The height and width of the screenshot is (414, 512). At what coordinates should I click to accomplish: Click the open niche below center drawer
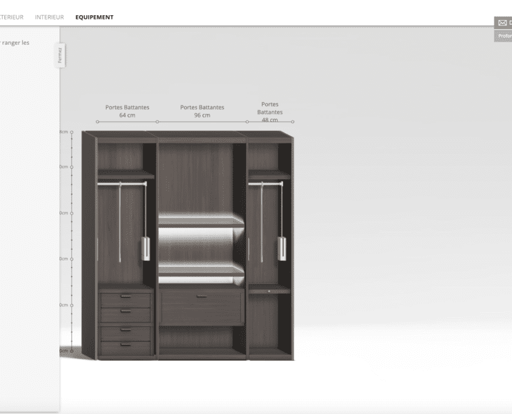pyautogui.click(x=202, y=338)
